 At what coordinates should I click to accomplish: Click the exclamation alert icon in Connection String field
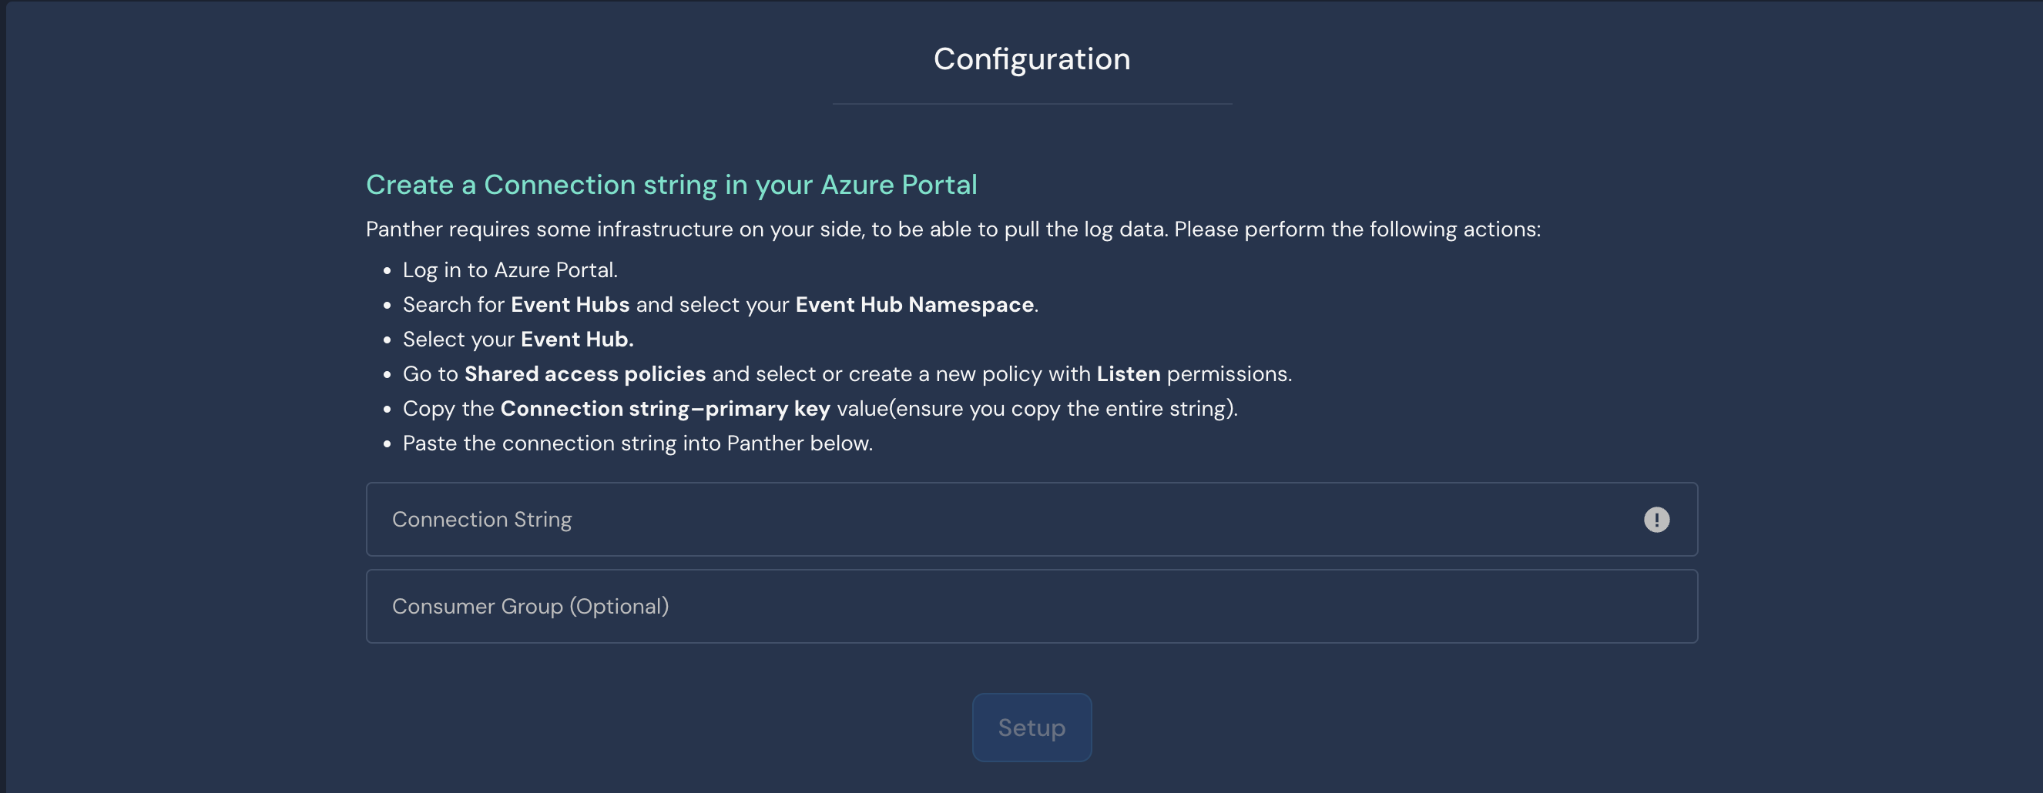tap(1658, 520)
